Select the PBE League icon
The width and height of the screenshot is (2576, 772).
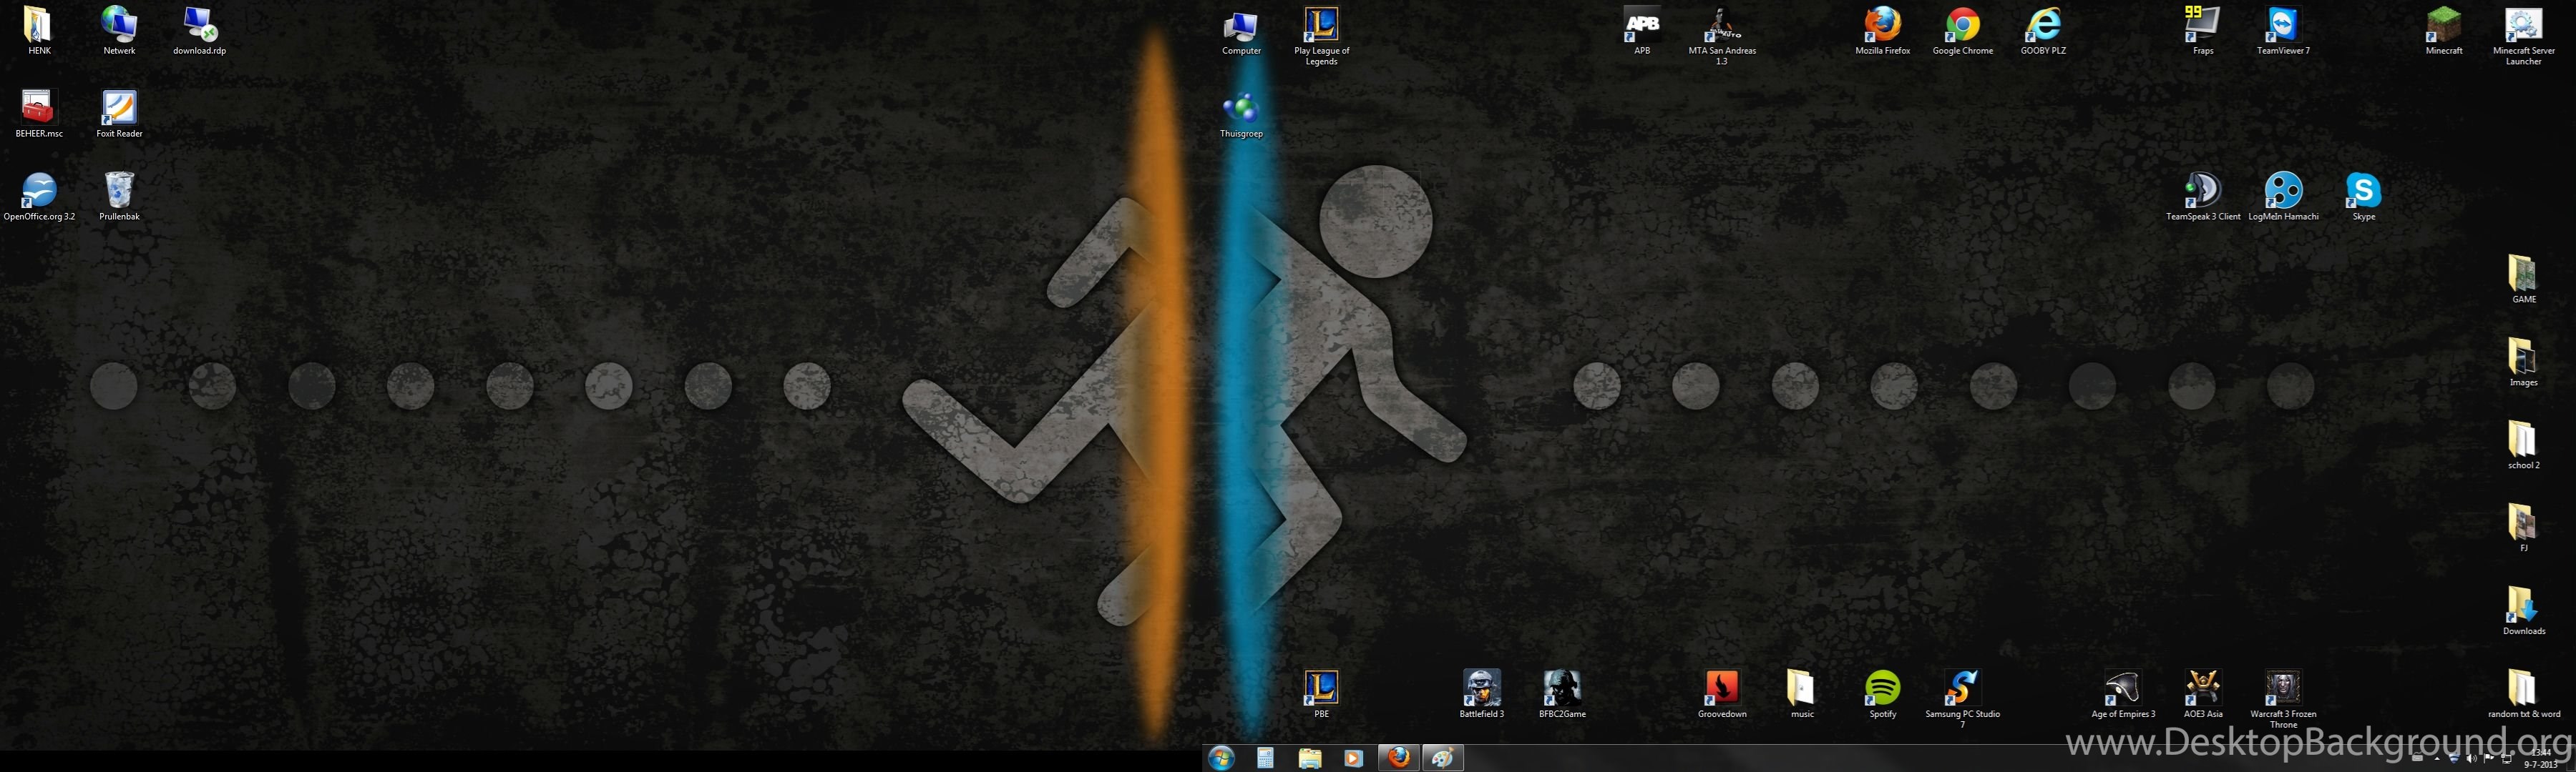(1321, 693)
